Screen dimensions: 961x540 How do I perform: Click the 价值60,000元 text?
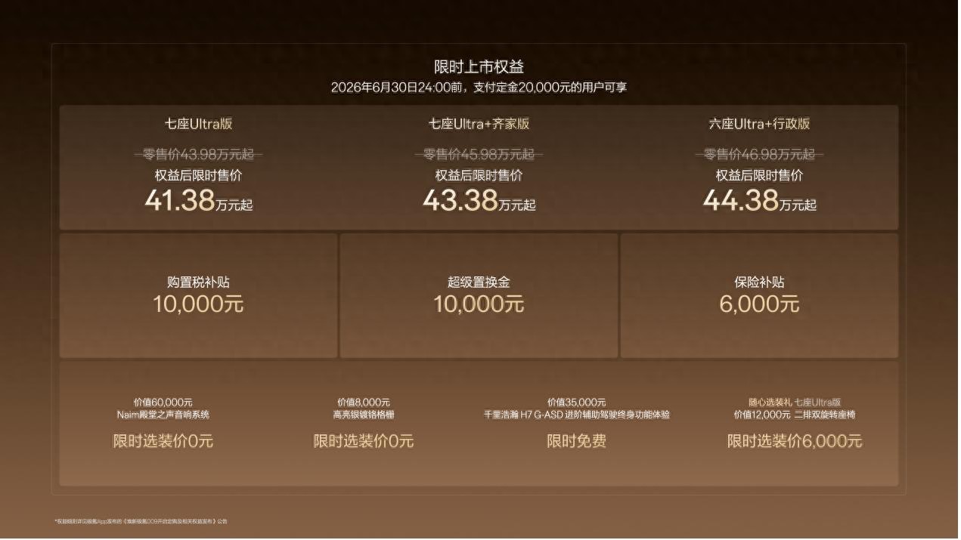tap(163, 403)
